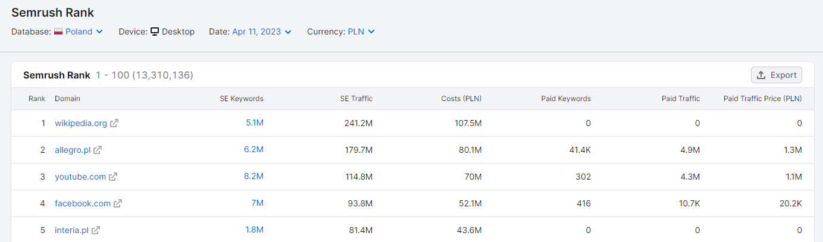Open youtube.com SE Keywords 8.2M link

254,177
